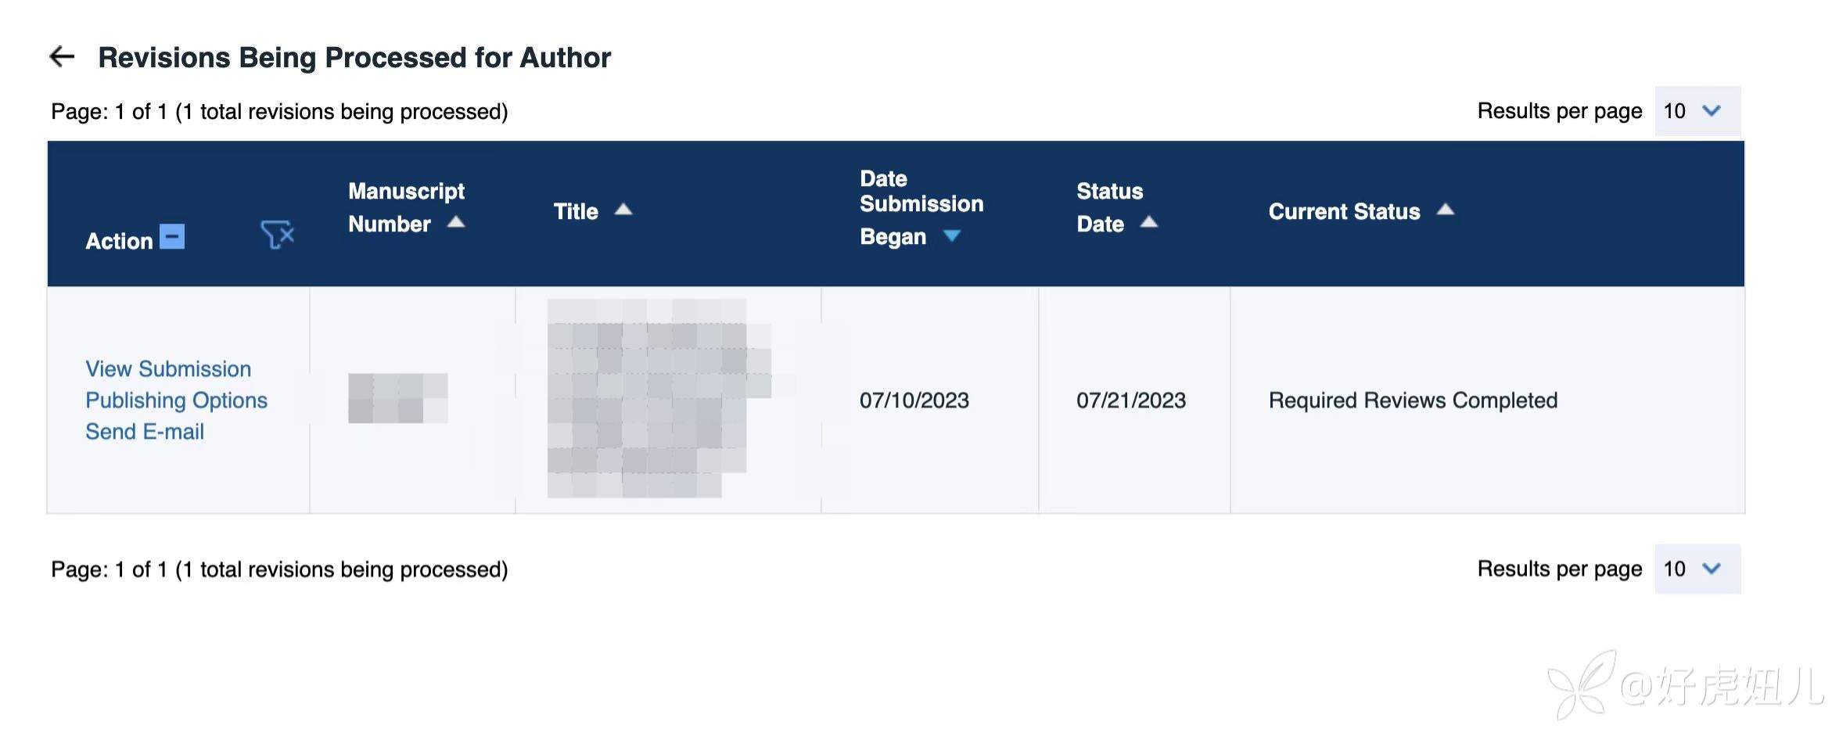1832x729 pixels.
Task: Open the Publishing Options link
Action: 176,400
